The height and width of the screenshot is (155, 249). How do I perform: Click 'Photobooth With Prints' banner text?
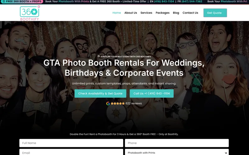point(74,2)
